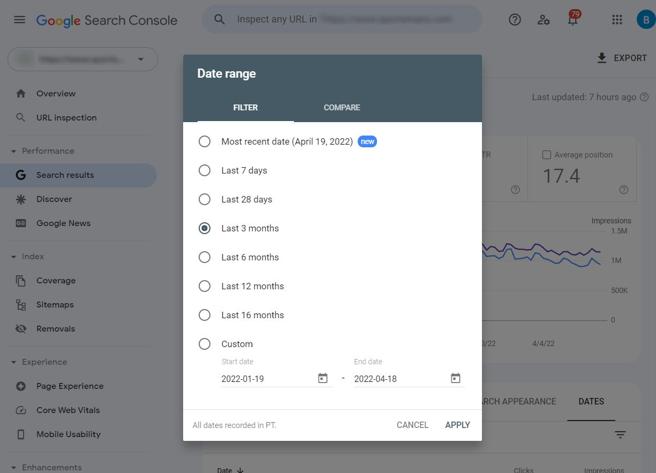
Task: Open the hamburger main menu
Action: tap(19, 20)
